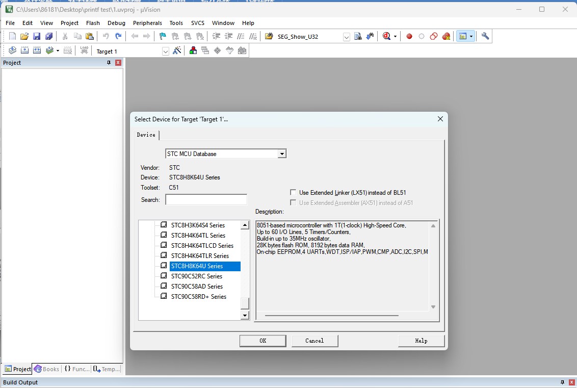
Task: Open the batch build dropdown arrow
Action: [58, 51]
